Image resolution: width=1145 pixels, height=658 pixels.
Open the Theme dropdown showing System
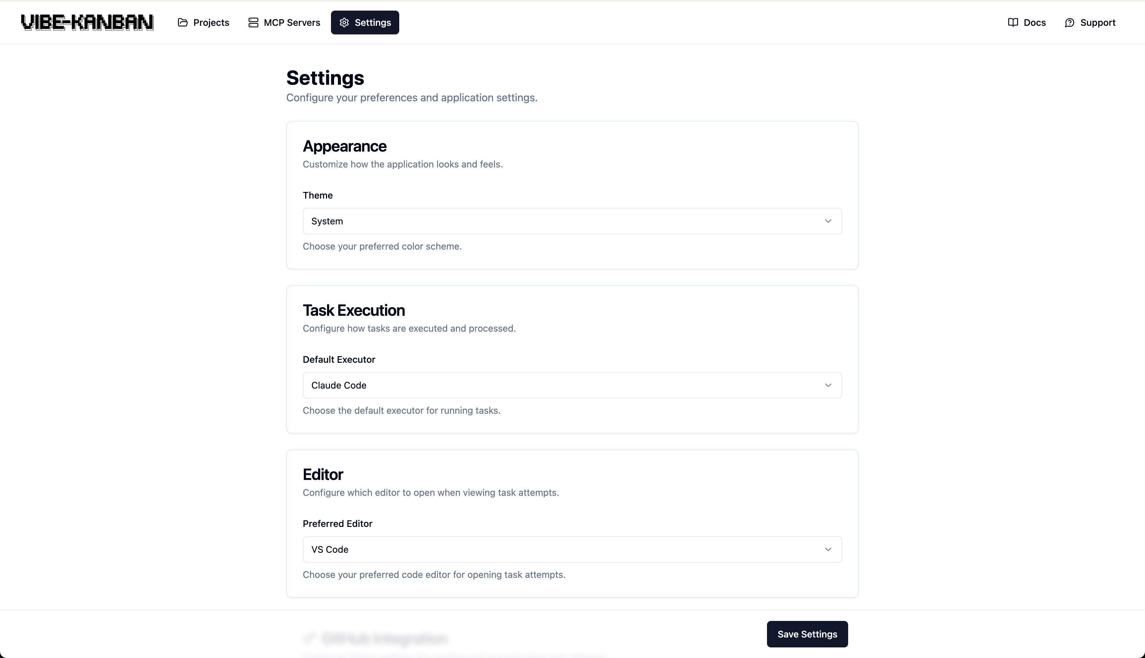pyautogui.click(x=572, y=221)
